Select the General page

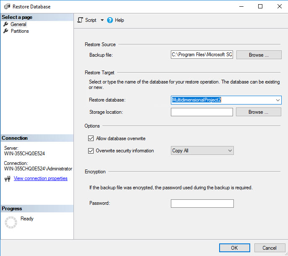click(x=18, y=24)
